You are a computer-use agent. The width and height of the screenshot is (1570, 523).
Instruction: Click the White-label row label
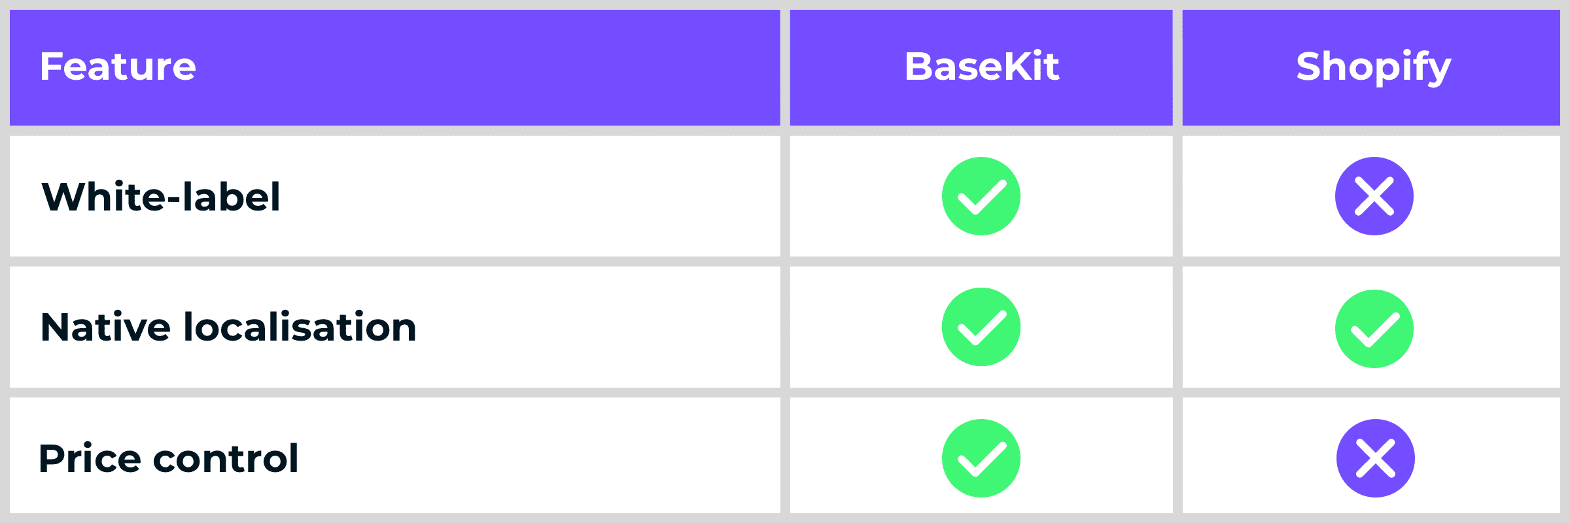point(161,197)
